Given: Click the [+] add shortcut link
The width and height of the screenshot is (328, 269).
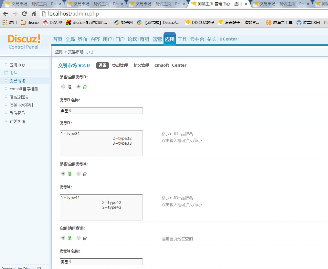Looking at the screenshot, I should pos(90,52).
